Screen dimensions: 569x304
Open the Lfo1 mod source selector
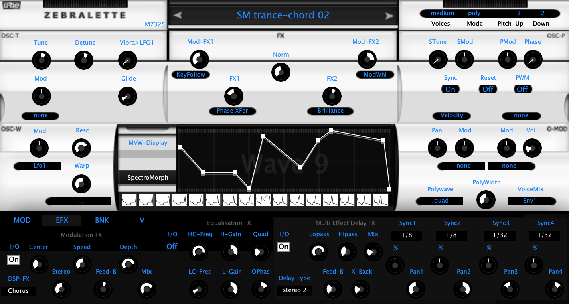click(38, 166)
